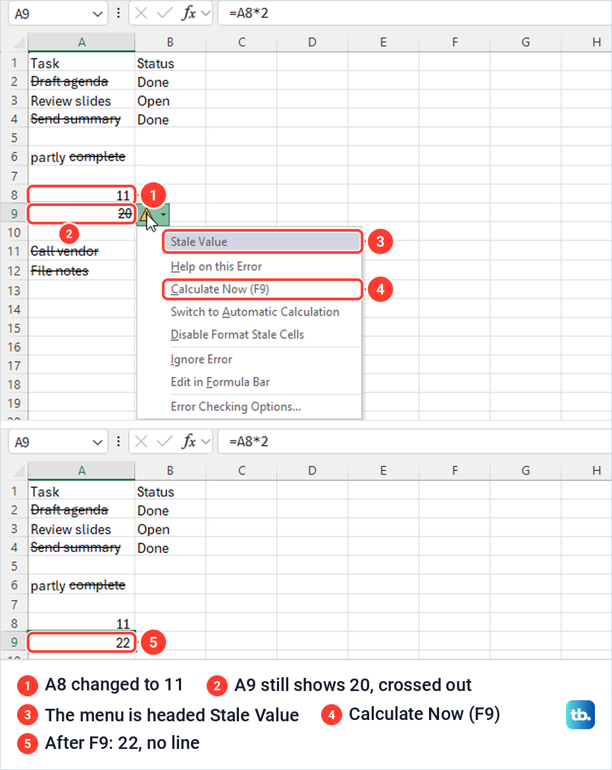Select column F header in sheet showing 22

pos(455,471)
